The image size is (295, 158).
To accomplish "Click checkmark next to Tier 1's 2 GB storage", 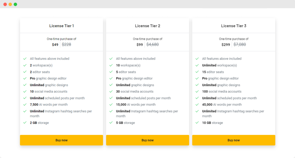I will coord(25,123).
